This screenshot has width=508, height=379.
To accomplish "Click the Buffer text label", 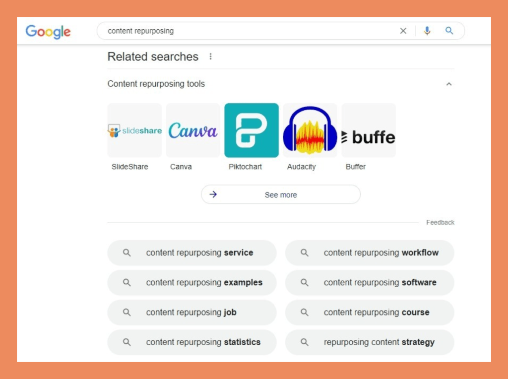I will click(x=355, y=167).
